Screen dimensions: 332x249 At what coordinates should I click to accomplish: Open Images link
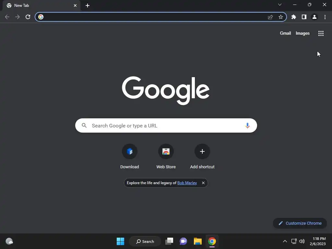[x=302, y=33]
